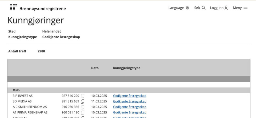This screenshot has width=256, height=118.
Task: Click the Kunngjøringstype column header
Action: click(126, 68)
